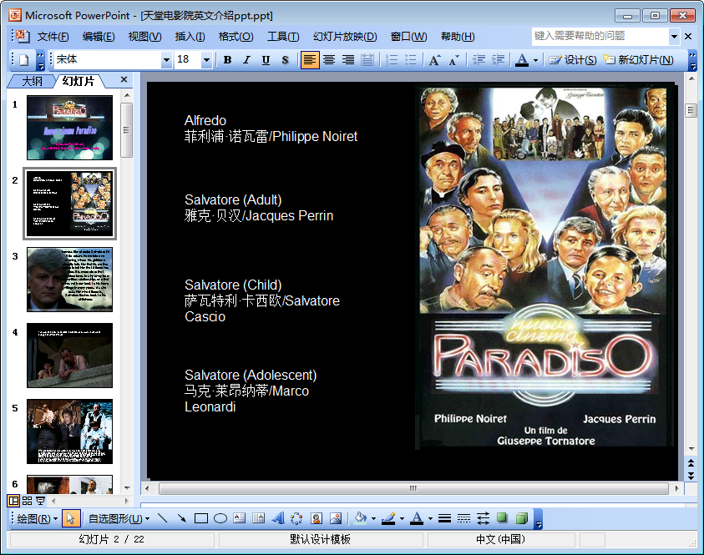The height and width of the screenshot is (555, 704).
Task: Toggle Align Right
Action: pyautogui.click(x=348, y=59)
